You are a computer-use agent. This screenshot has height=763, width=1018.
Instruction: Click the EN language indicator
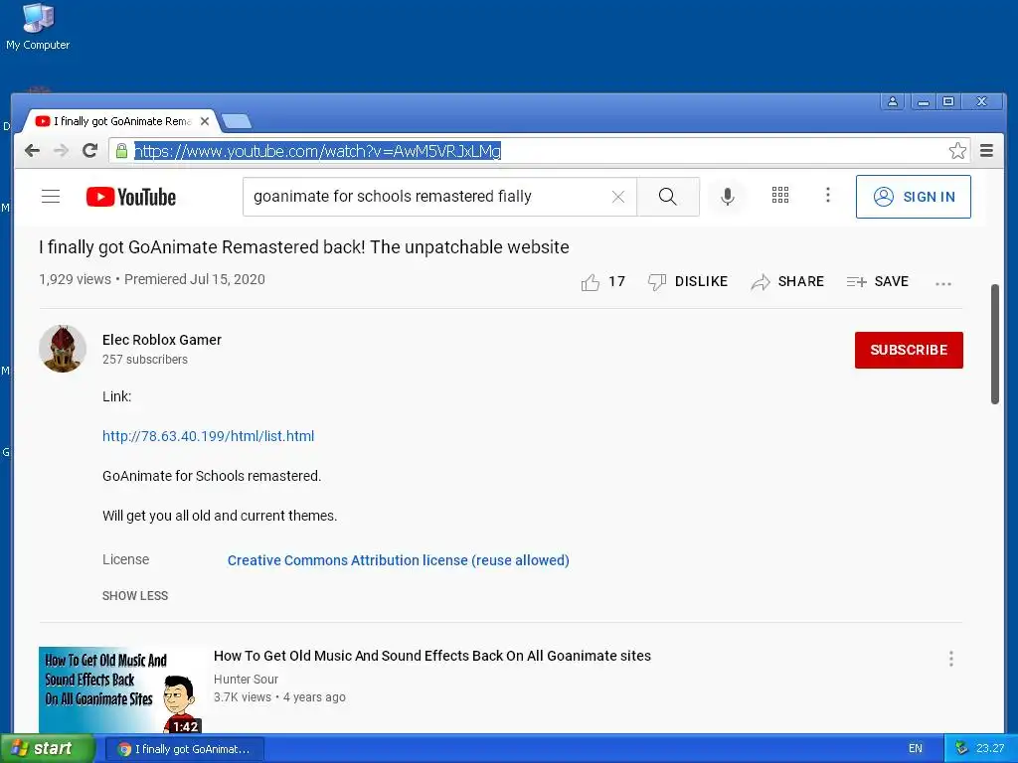tap(916, 749)
